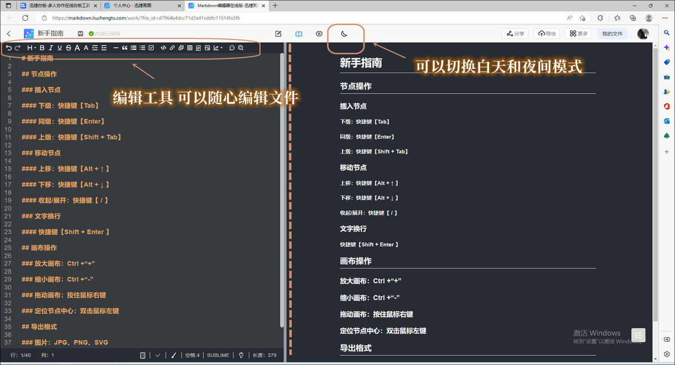
Task: Click editor line '### 文字换行'
Action: coord(41,216)
